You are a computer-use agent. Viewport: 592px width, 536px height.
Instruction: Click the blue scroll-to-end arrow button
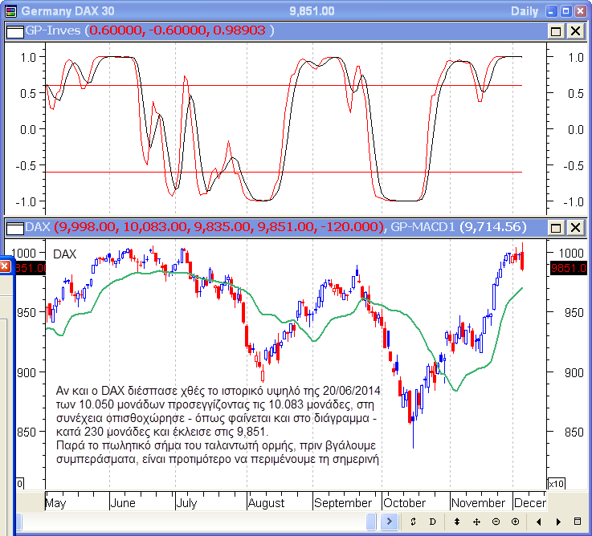[x=390, y=522]
